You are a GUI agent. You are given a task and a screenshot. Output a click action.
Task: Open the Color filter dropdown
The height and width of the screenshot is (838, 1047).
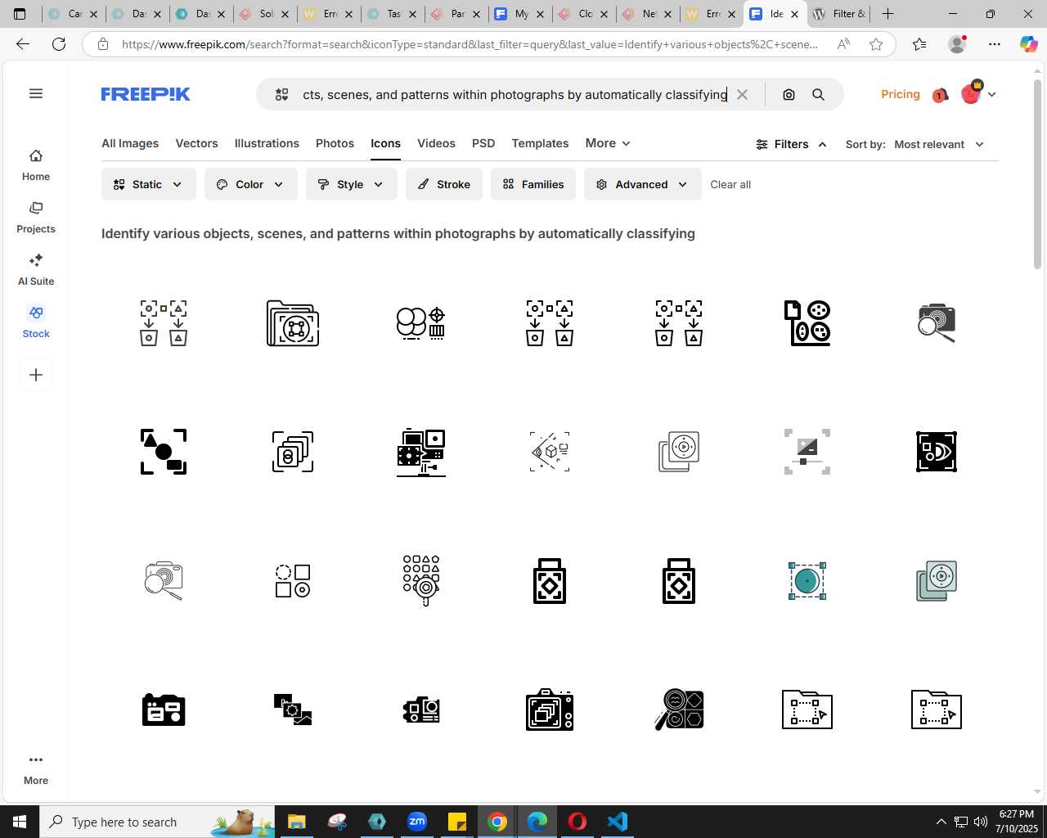251,184
